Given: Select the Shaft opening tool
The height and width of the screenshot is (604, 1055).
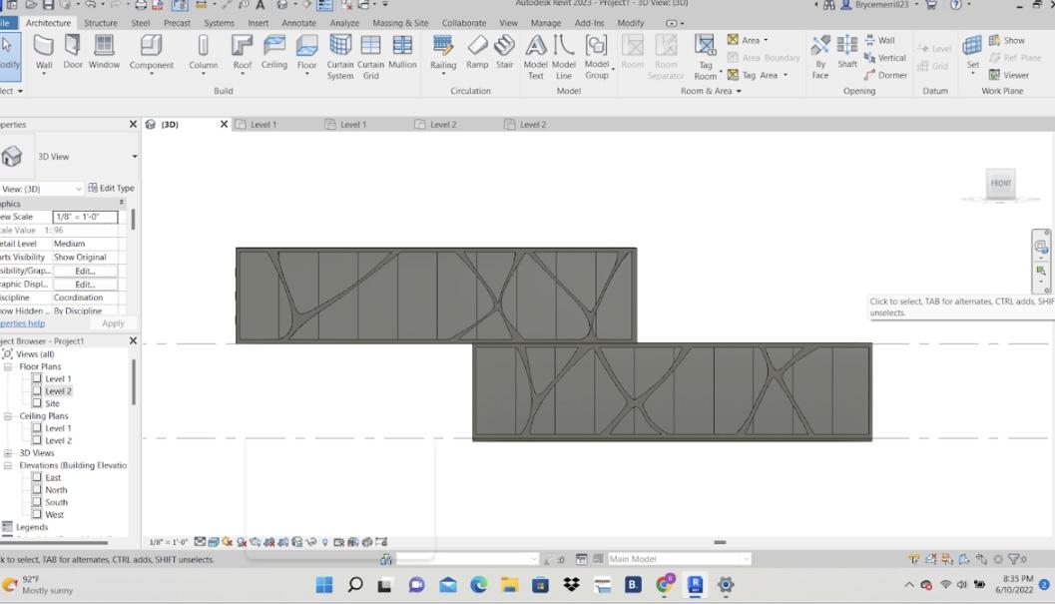Looking at the screenshot, I should point(847,53).
